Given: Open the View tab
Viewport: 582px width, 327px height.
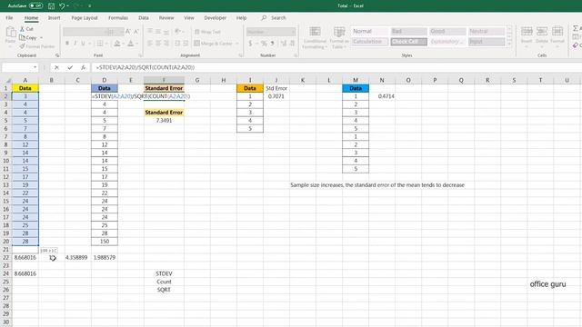Looking at the screenshot, I should 189,18.
